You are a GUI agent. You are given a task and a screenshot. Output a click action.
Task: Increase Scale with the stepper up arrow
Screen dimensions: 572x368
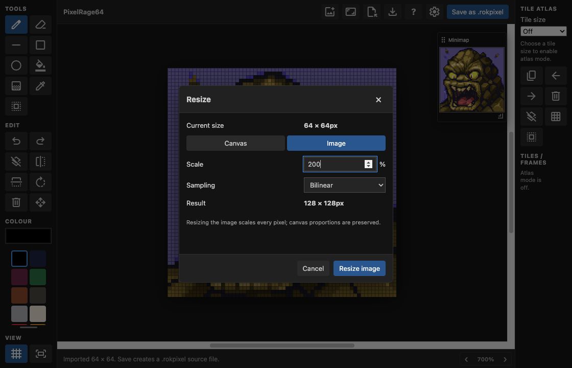coord(368,162)
